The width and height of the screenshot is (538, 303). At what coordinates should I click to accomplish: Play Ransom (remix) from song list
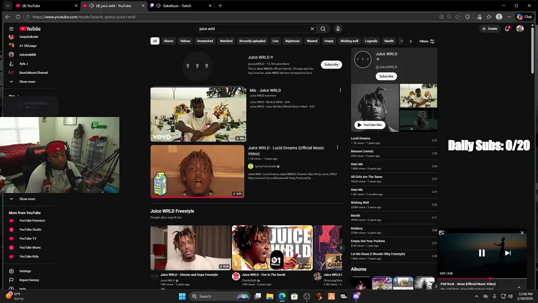click(x=394, y=153)
